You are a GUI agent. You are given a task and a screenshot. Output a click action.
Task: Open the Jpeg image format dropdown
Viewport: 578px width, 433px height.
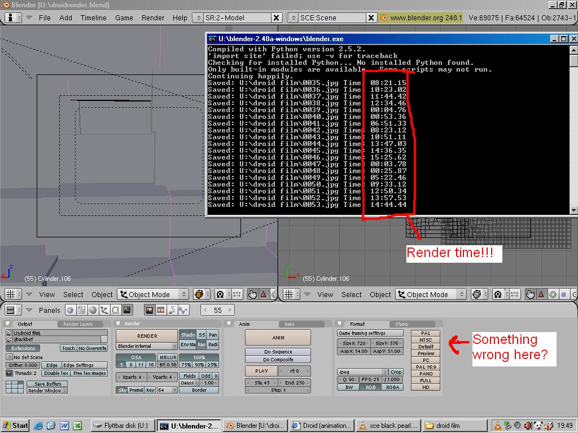(362, 372)
